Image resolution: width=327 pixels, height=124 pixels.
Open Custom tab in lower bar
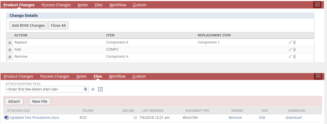139,76
